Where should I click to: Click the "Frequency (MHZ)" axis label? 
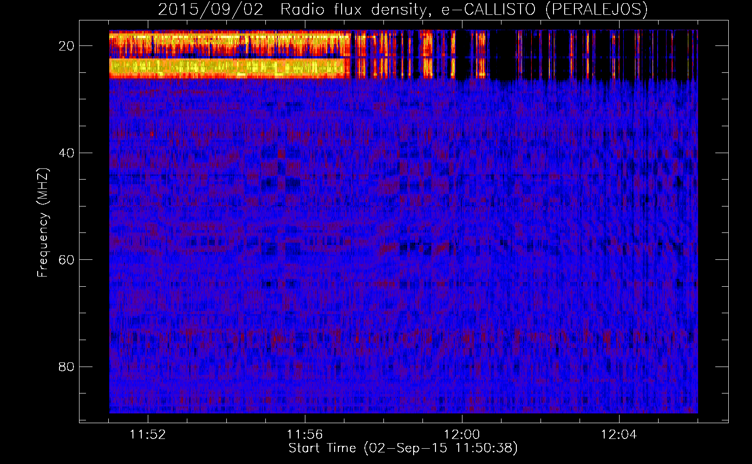coord(43,223)
